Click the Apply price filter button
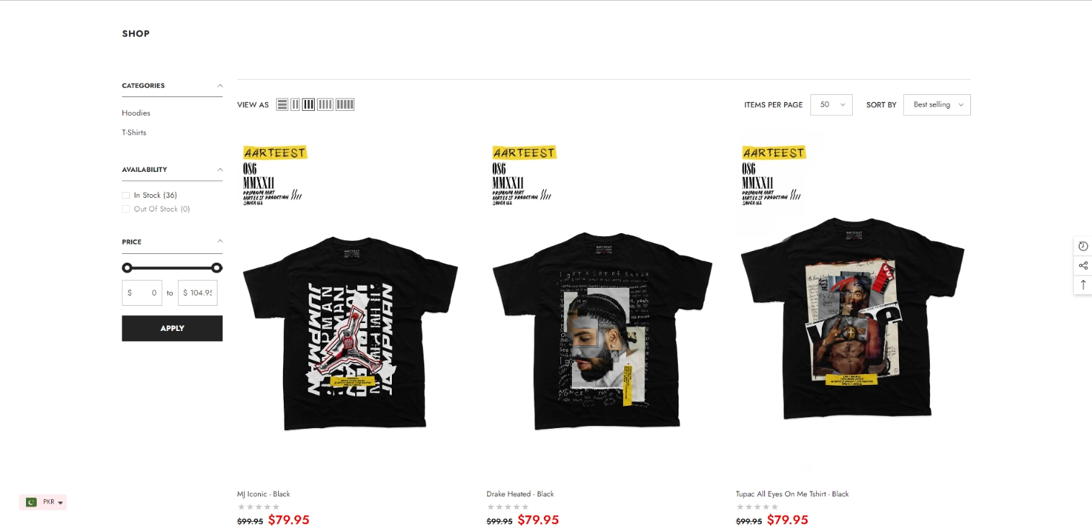This screenshot has height=531, width=1092. pos(172,328)
